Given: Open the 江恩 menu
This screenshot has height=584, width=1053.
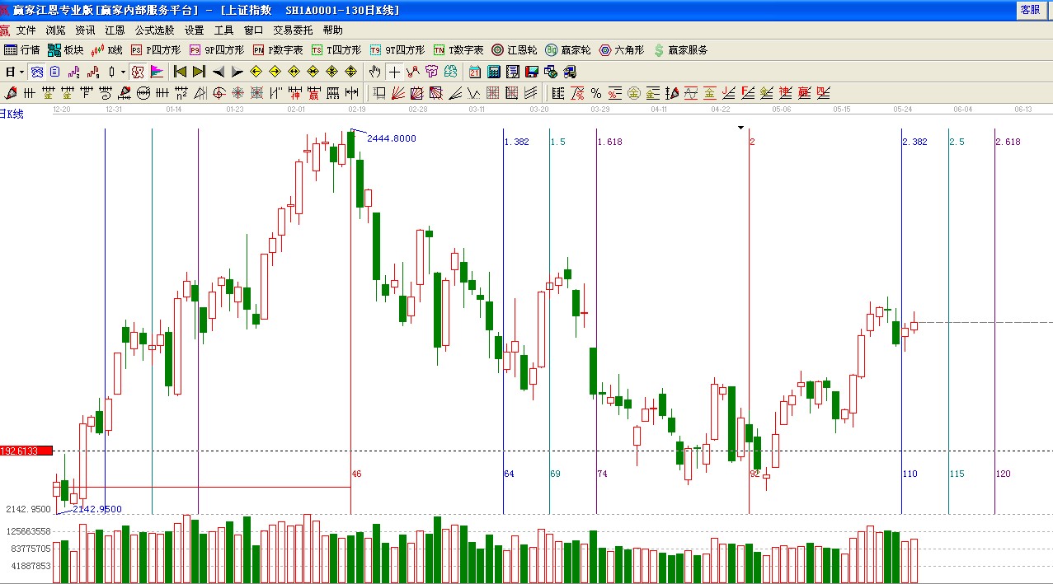Looking at the screenshot, I should point(115,30).
